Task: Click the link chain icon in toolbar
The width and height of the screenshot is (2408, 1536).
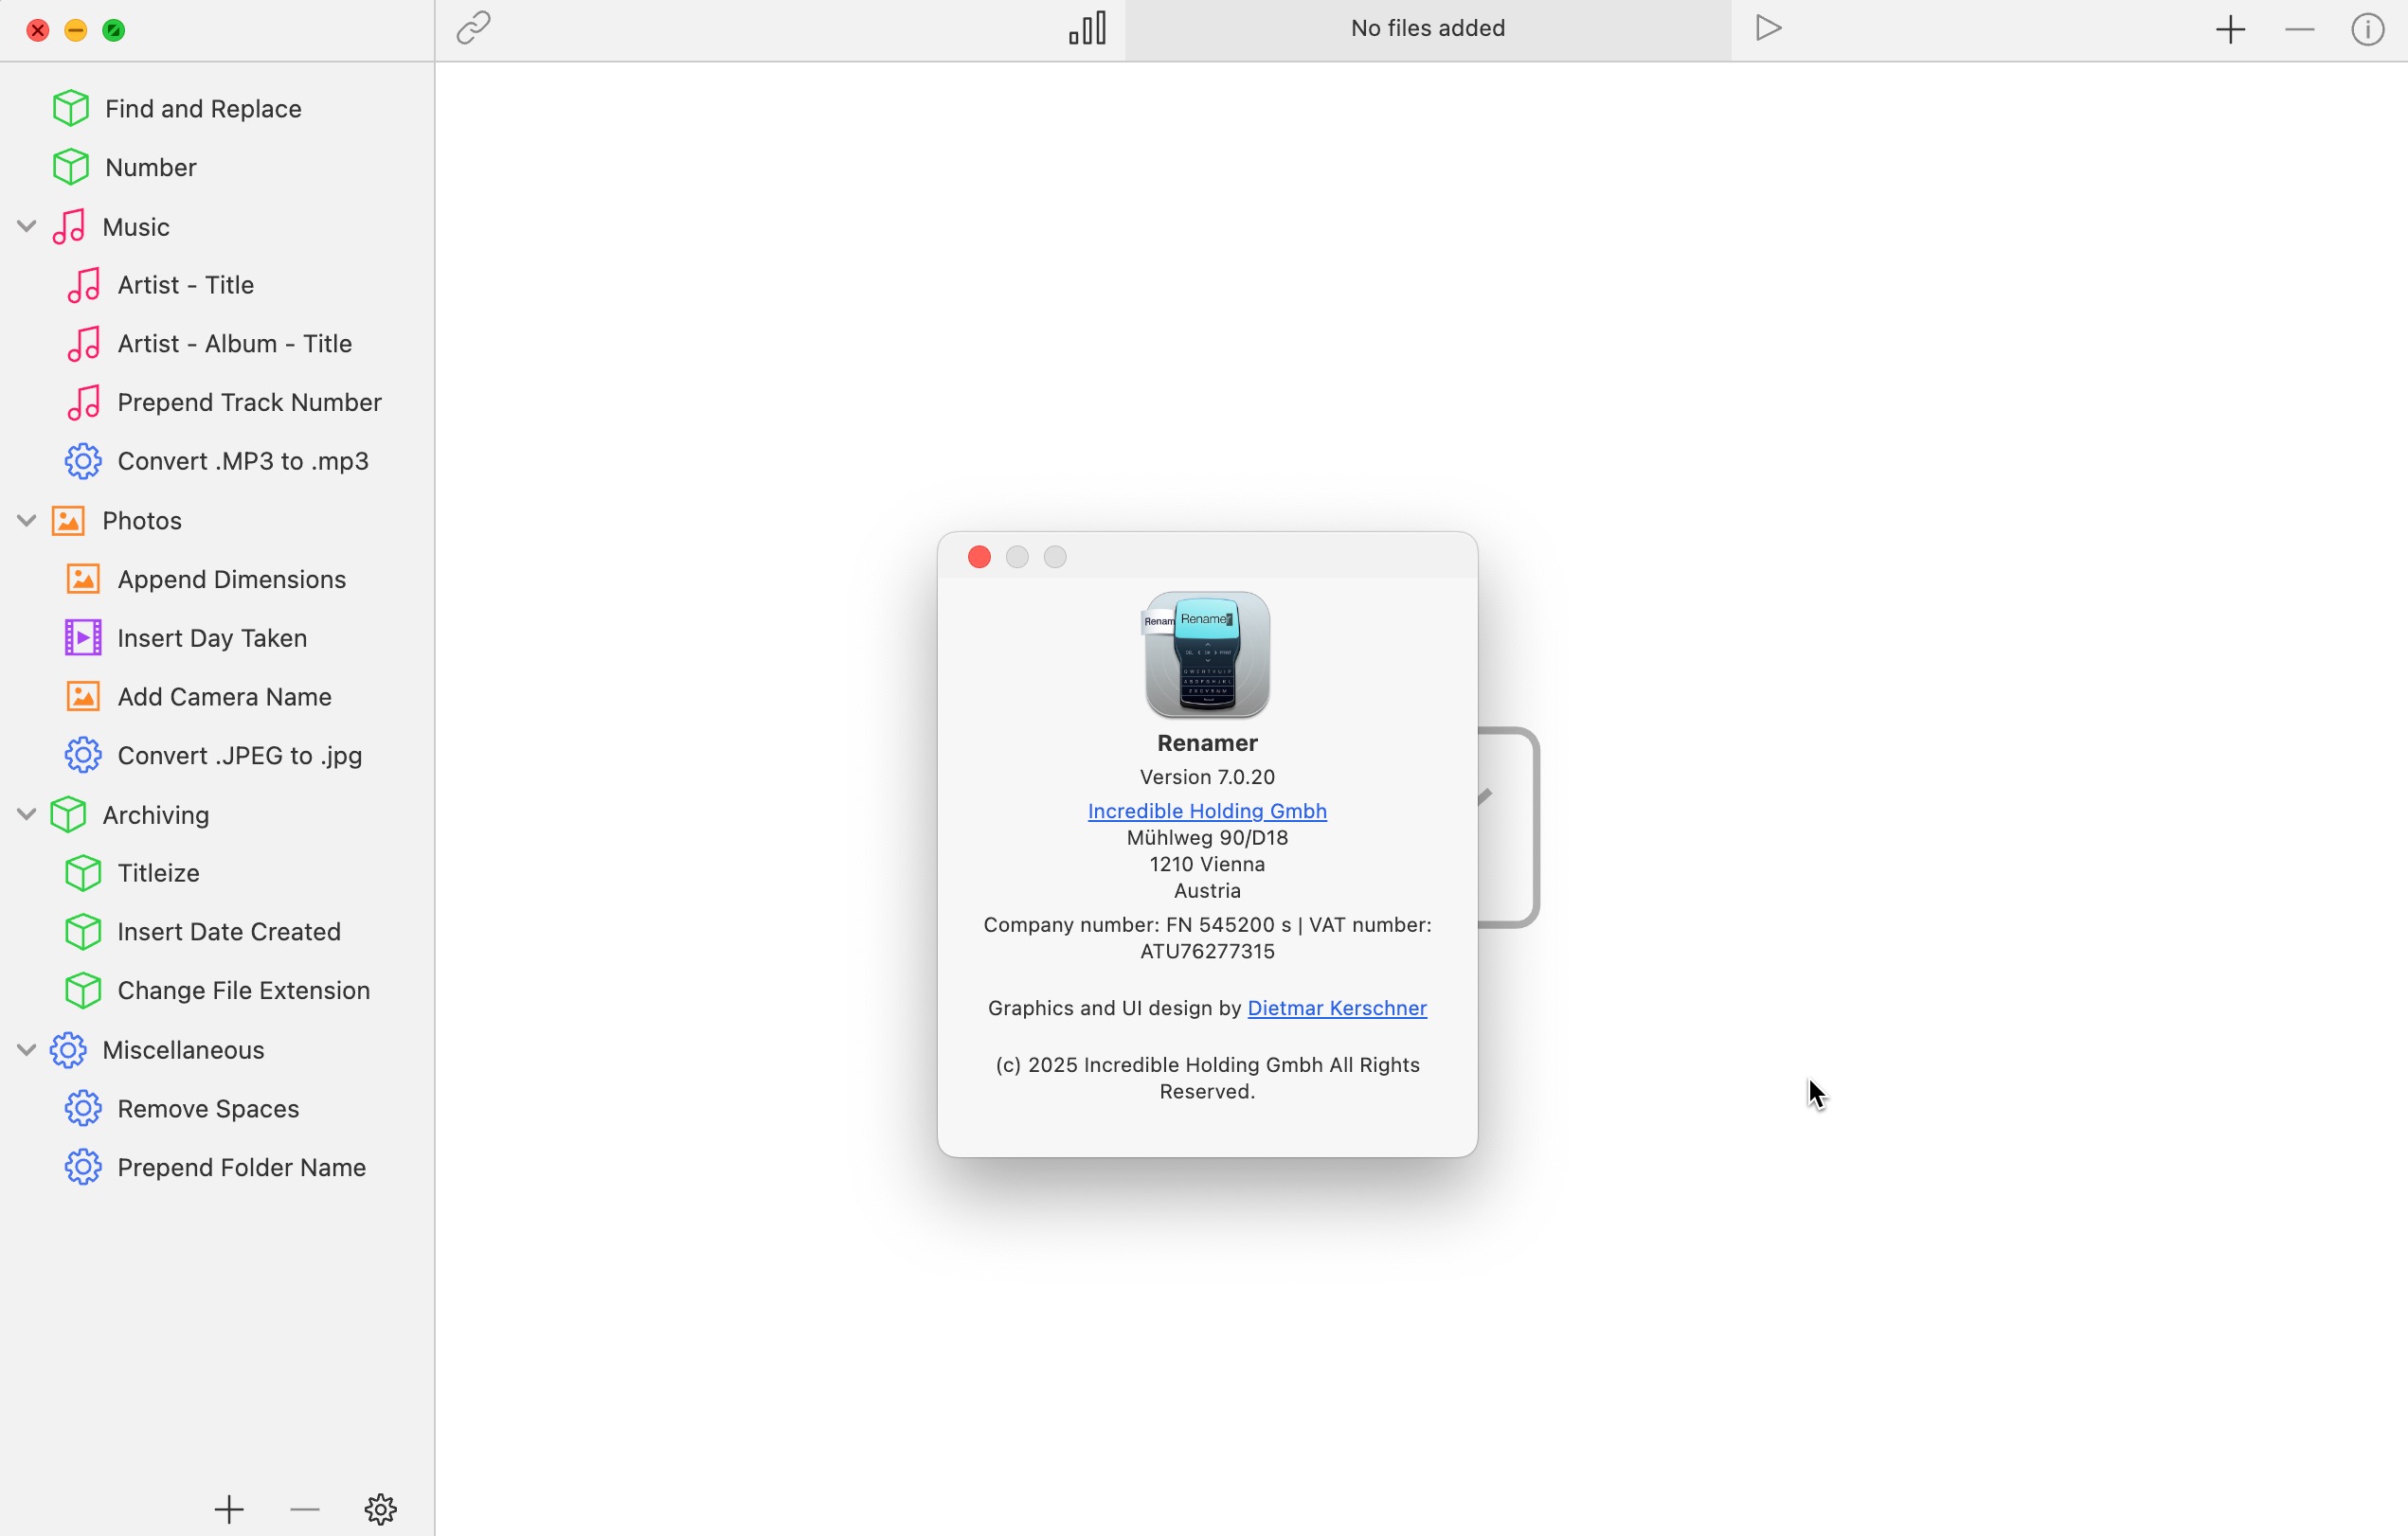Action: point(473,28)
